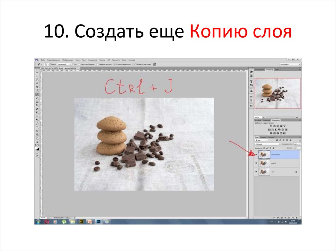Hide the Слой 1 копия layer
Viewport: 336px width, 251px height.
pos(256,154)
